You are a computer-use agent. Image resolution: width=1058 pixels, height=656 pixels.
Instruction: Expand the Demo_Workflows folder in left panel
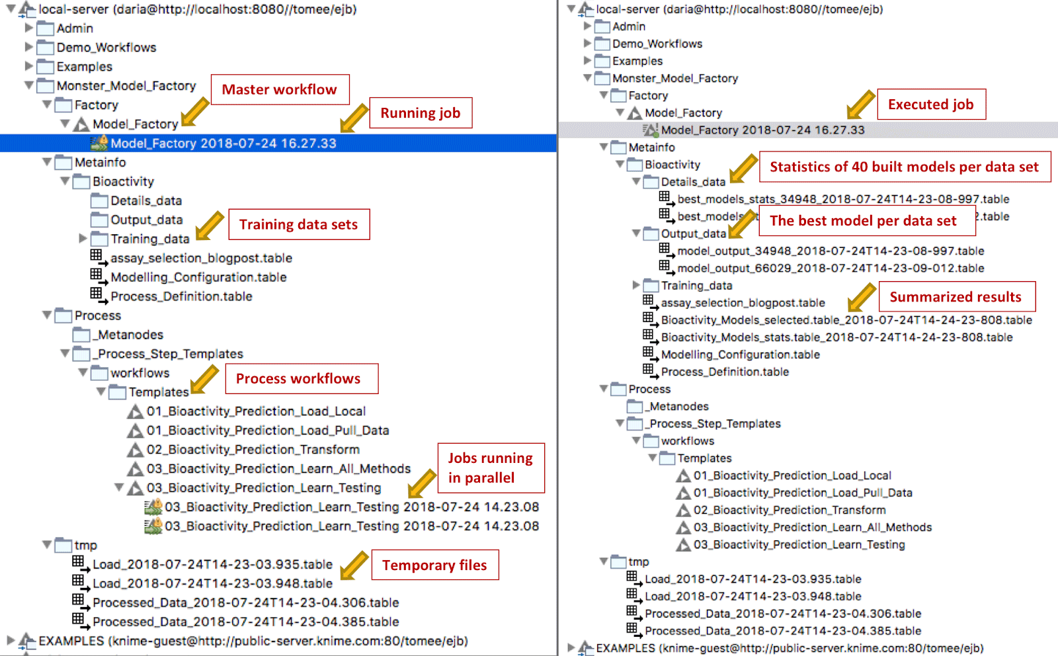29,47
